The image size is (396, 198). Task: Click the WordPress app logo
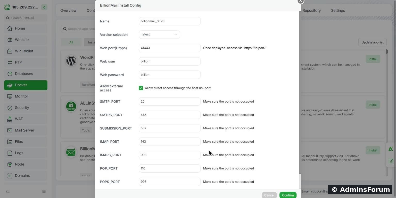tap(71, 61)
